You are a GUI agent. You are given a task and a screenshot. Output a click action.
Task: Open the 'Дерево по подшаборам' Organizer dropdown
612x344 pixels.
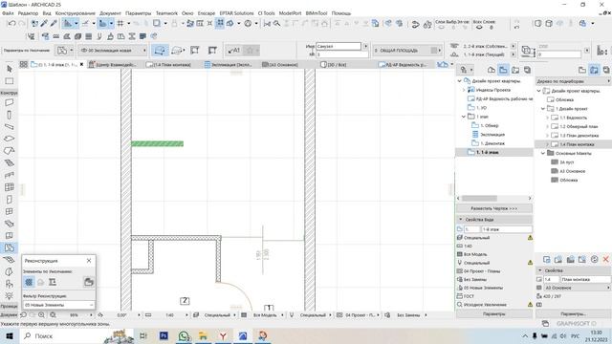pos(573,81)
